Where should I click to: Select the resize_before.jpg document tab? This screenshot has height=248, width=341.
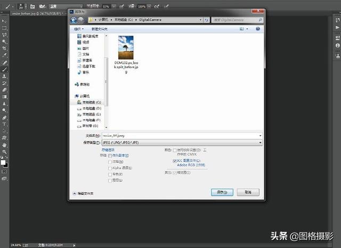tap(37, 14)
